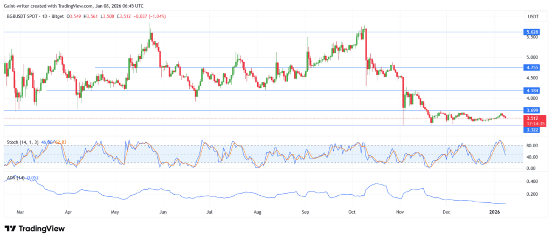Click the Stoch axis value 80.00

coord(532,146)
